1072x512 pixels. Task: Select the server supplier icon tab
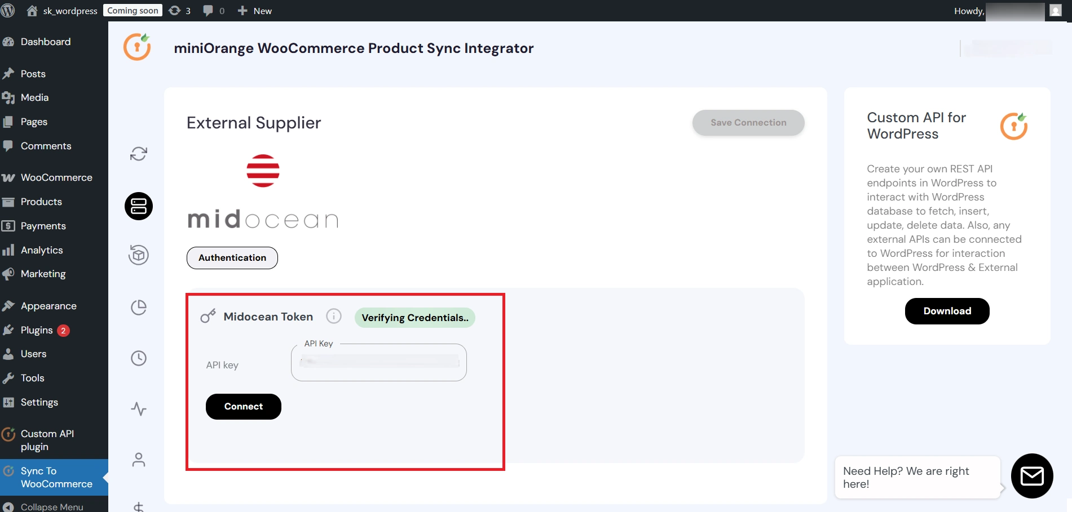point(139,206)
